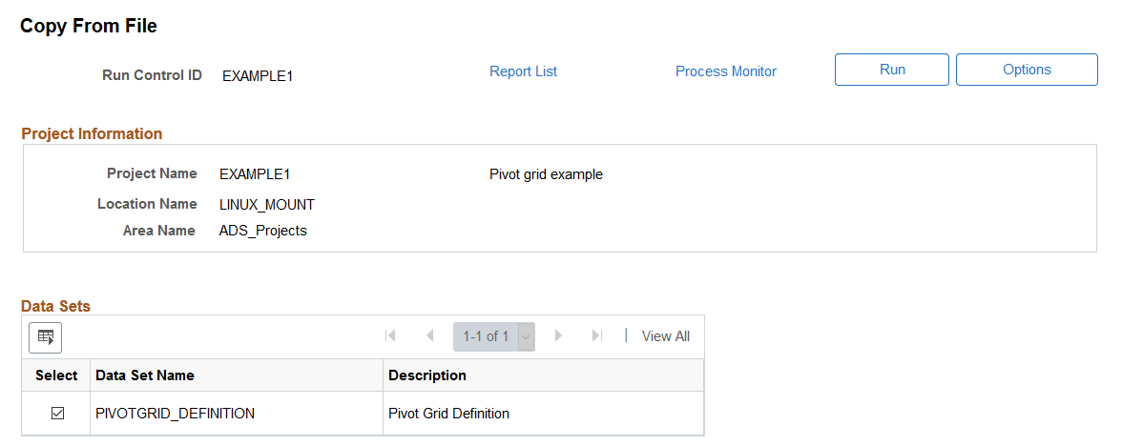Go to first page of Data Sets
The image size is (1122, 446).
coord(390,335)
